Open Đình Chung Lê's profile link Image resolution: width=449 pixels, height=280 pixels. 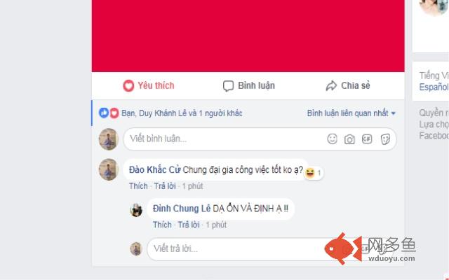[182, 209]
